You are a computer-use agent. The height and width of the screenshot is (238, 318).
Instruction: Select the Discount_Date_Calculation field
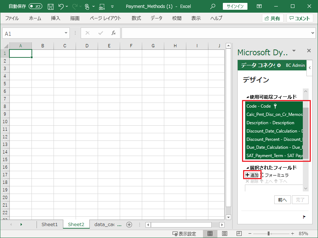(x=274, y=131)
